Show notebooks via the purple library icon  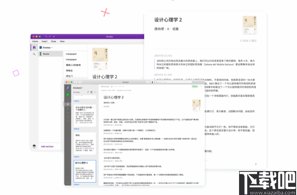point(34,47)
